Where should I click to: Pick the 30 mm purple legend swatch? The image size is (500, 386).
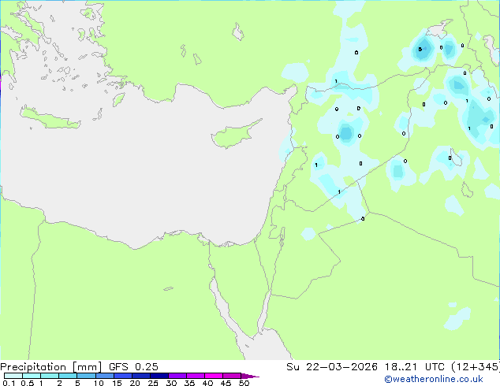(x=177, y=376)
